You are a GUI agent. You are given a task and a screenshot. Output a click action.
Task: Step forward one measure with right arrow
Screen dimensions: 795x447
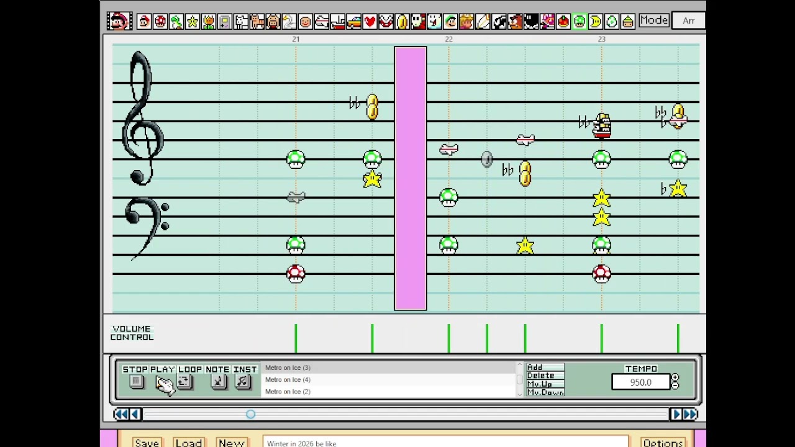click(x=676, y=414)
